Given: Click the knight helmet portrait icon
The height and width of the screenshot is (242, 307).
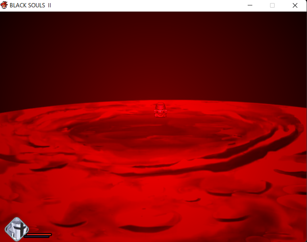Looking at the screenshot, I should click(17, 229).
